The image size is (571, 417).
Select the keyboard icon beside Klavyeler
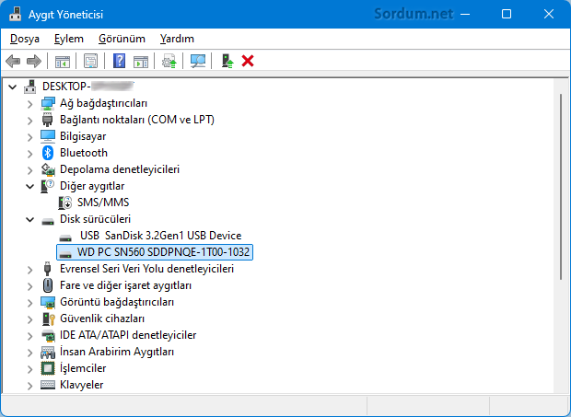click(x=48, y=385)
